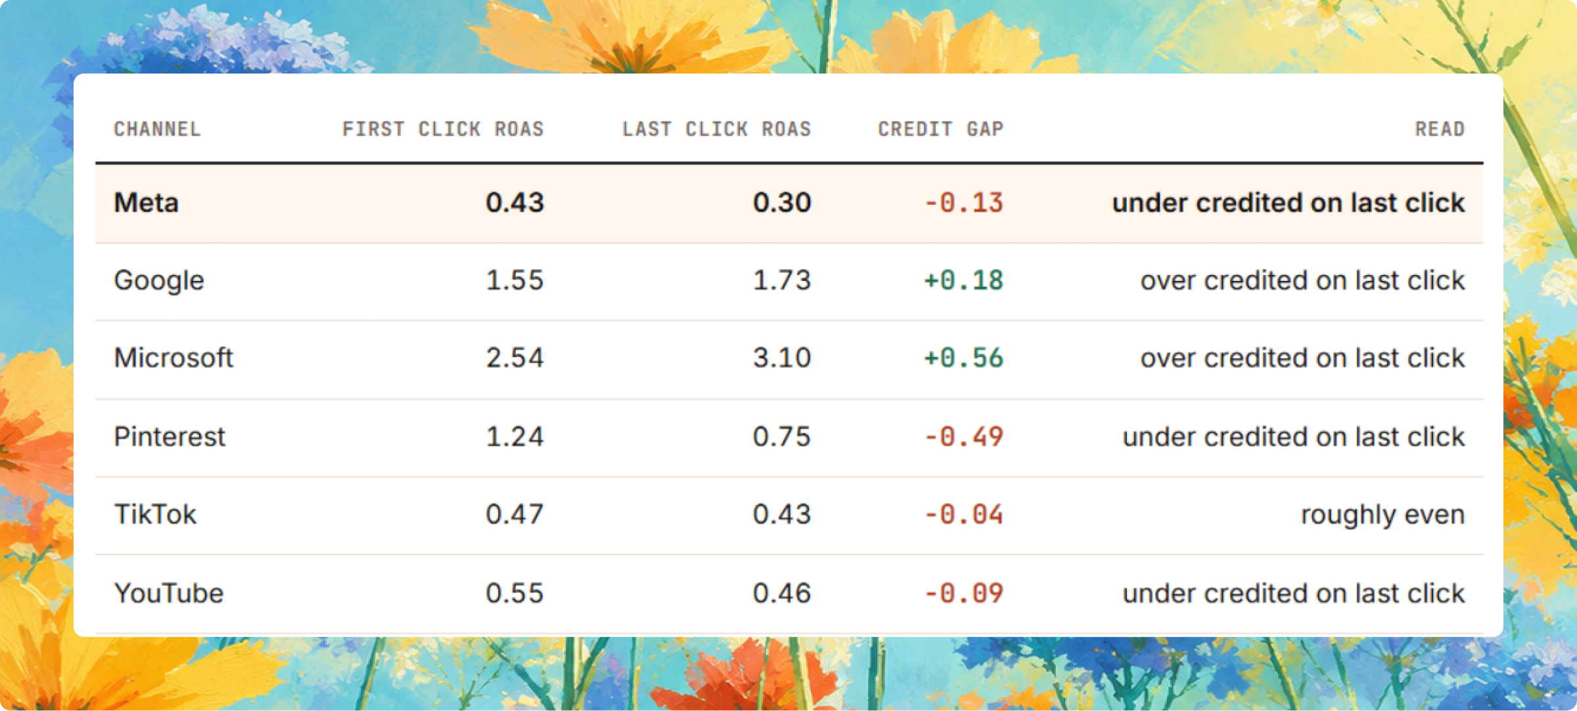Click TikTok last click ROAS 0.43
Viewport: 1577px width, 711px height.
(783, 515)
